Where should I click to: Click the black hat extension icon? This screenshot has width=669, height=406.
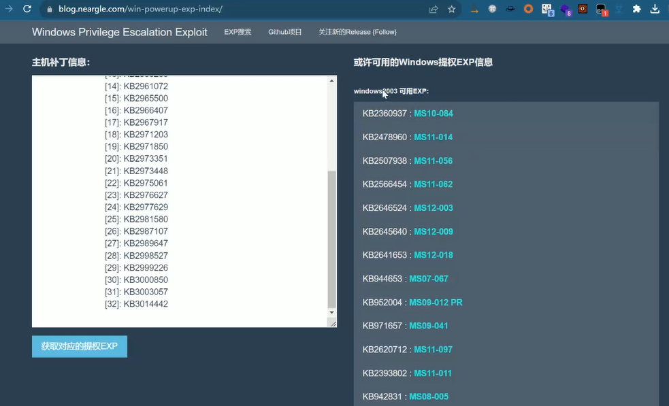point(510,10)
